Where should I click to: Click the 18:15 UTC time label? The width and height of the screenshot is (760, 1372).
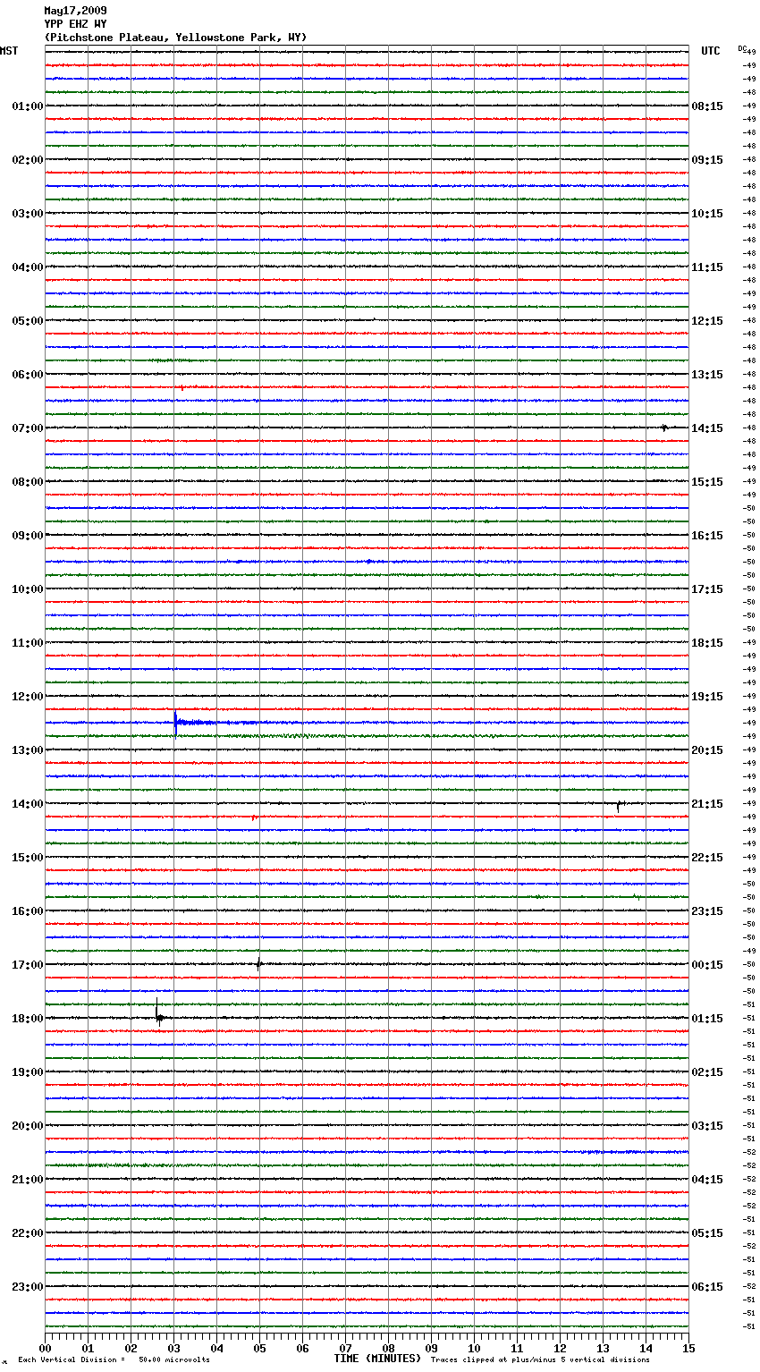(x=707, y=643)
